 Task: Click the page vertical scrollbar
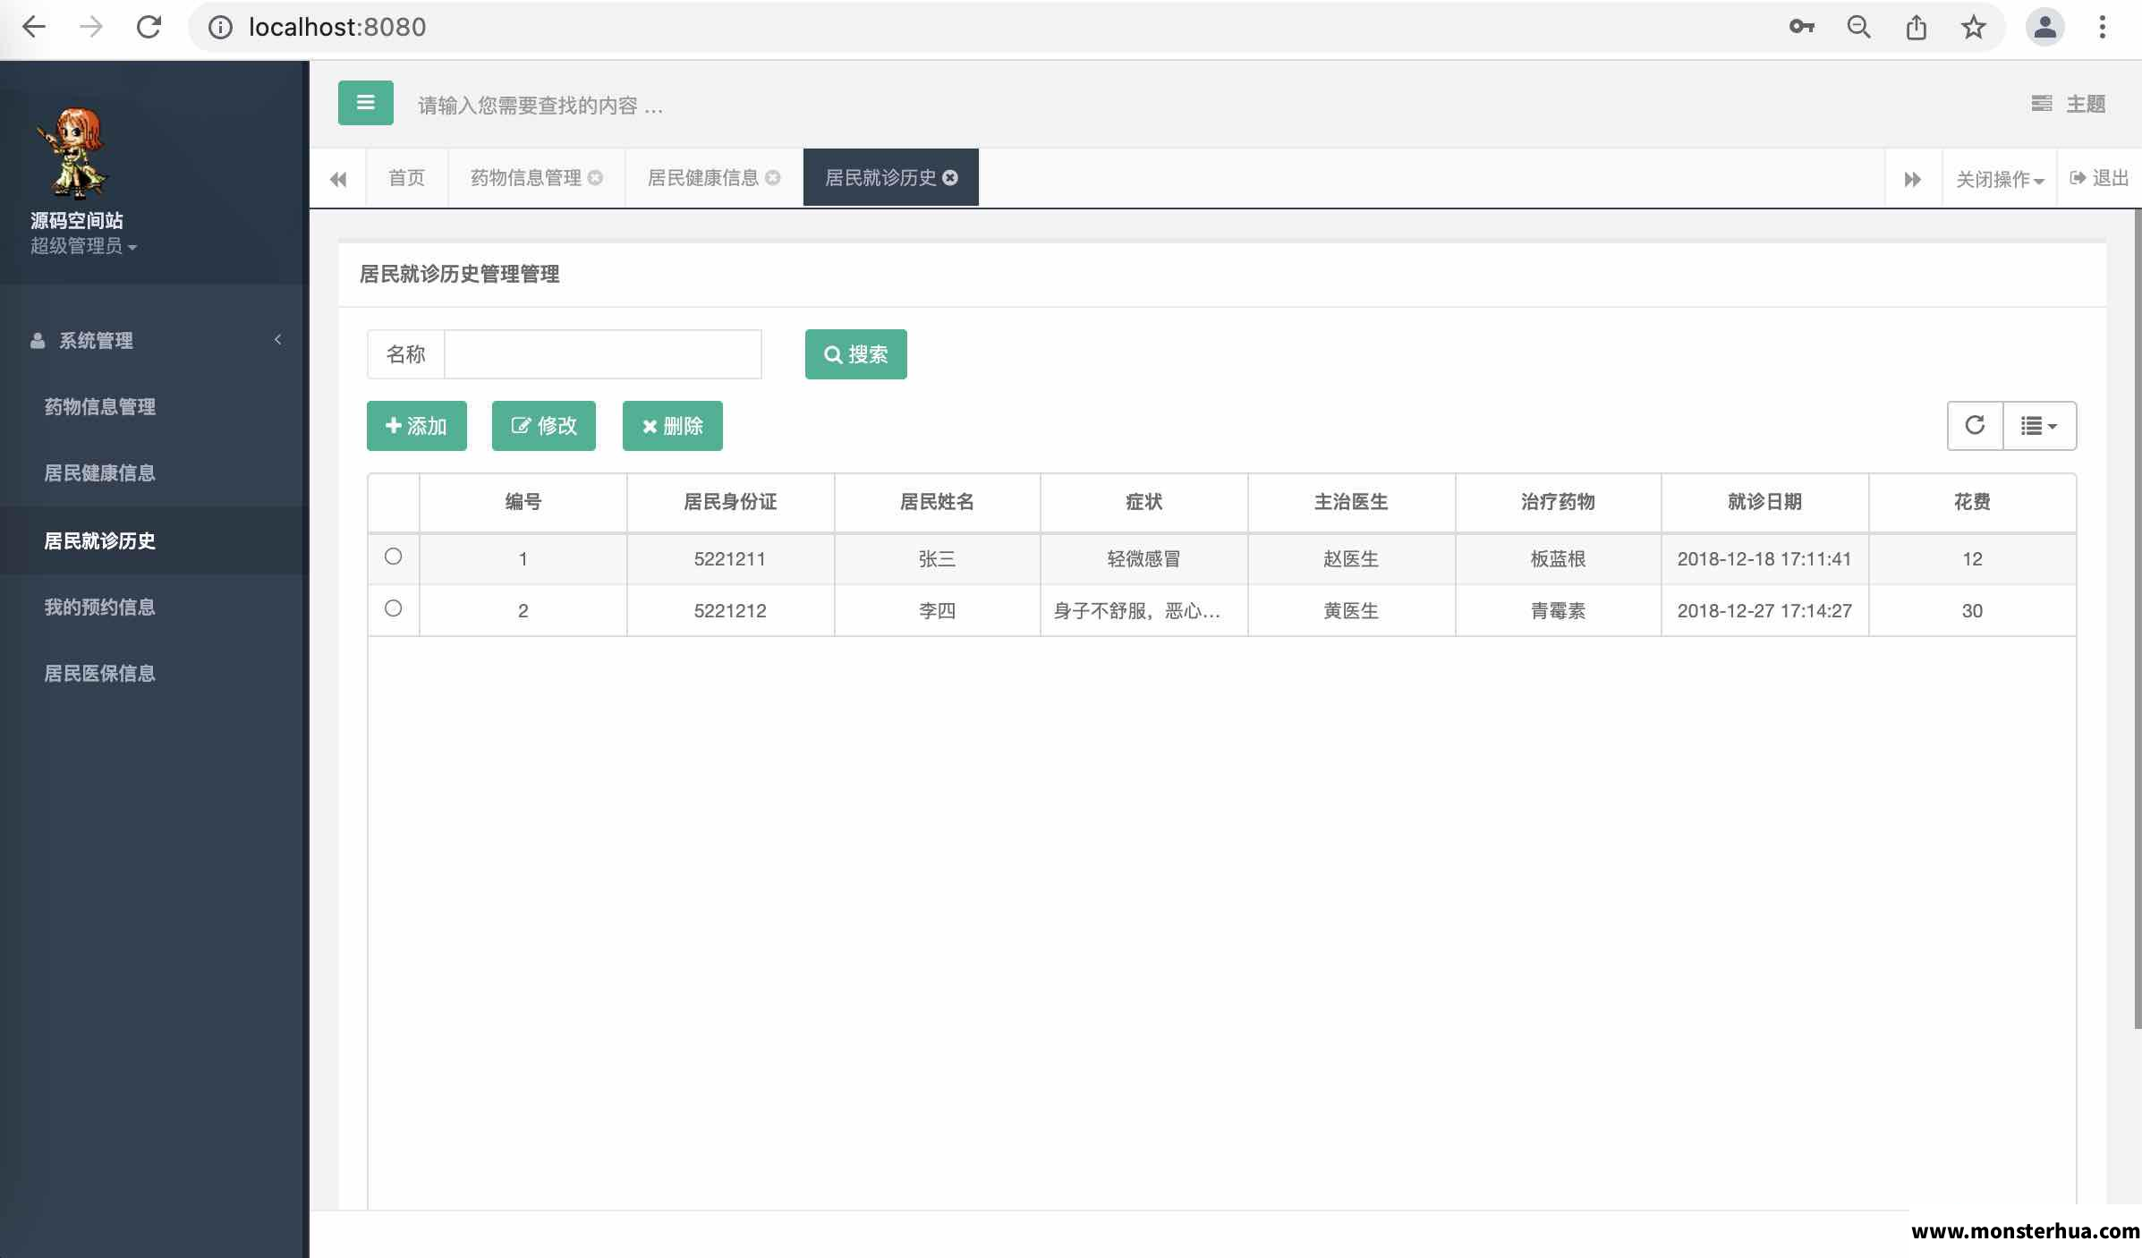click(2137, 617)
